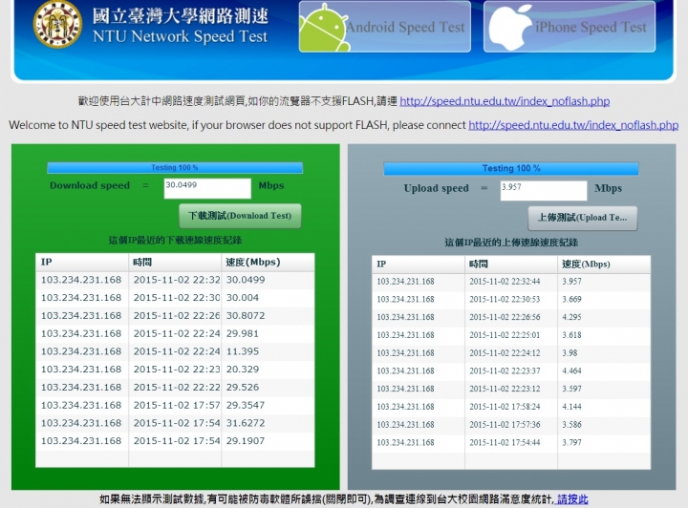Select upload speed cell 3.597

click(x=604, y=390)
